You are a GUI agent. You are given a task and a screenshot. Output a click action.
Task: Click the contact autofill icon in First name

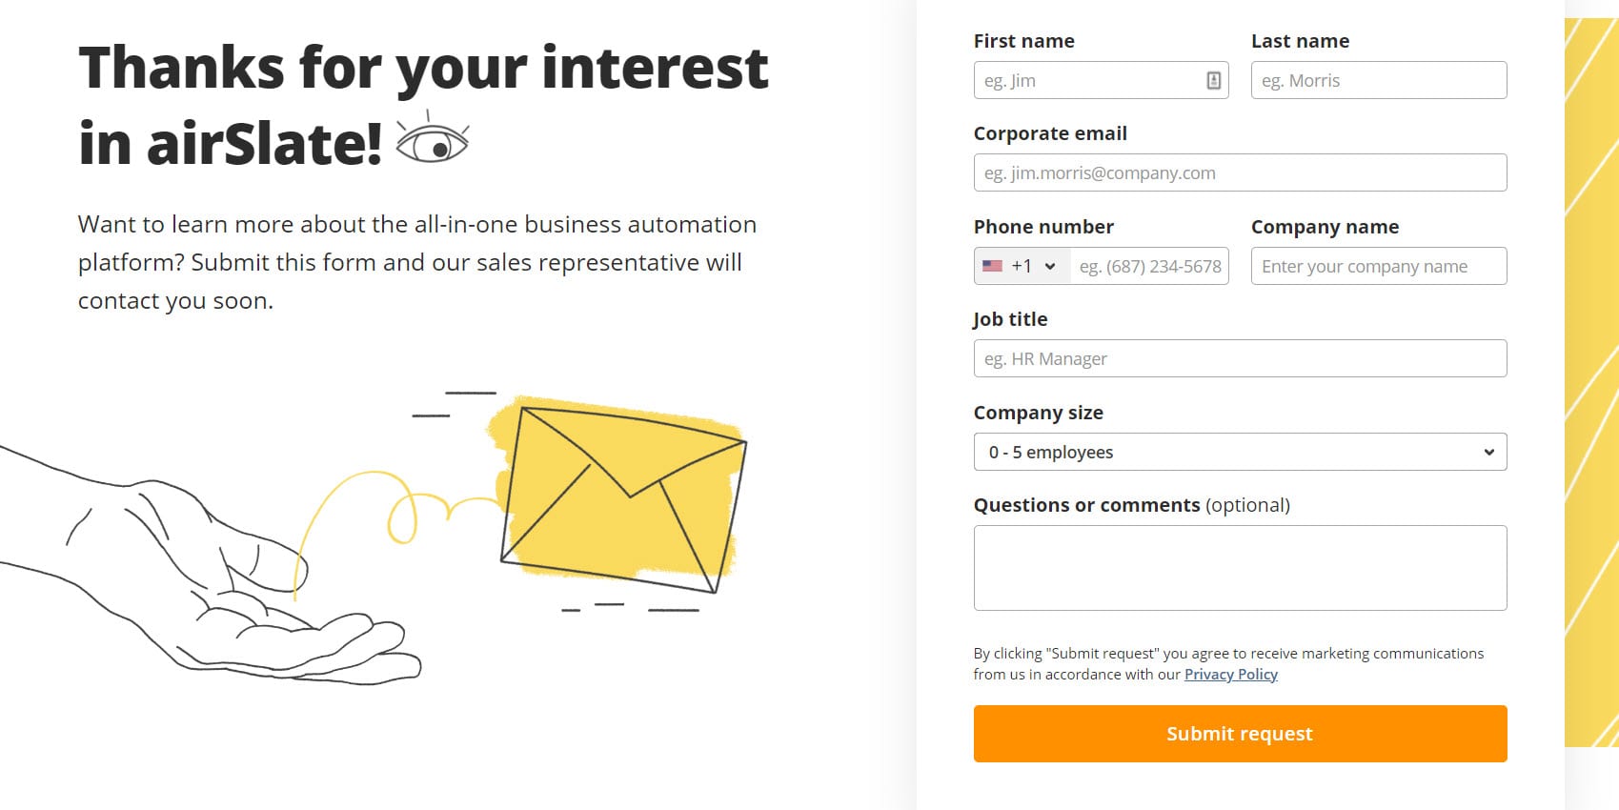tap(1213, 81)
